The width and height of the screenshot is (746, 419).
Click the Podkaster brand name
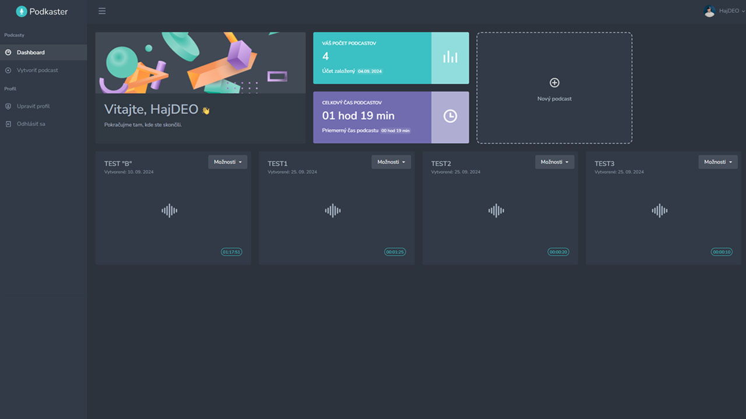point(48,11)
